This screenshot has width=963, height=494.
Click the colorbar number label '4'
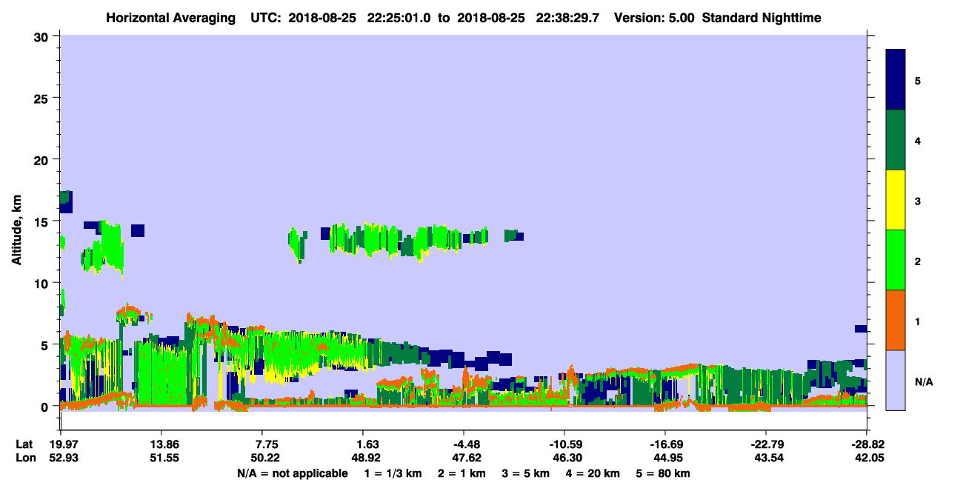coord(918,141)
